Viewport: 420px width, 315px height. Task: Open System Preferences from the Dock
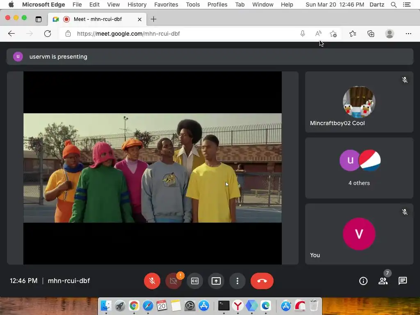(189, 305)
